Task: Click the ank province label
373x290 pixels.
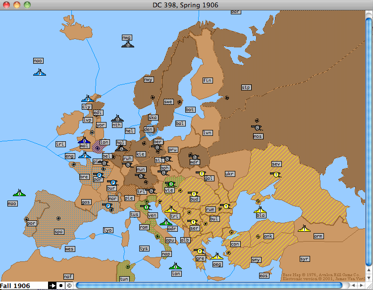Action: click(x=268, y=236)
